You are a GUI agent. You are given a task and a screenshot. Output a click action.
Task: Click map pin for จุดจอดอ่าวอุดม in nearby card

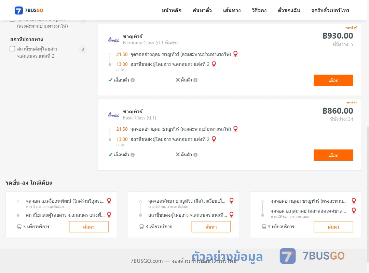click(x=354, y=201)
